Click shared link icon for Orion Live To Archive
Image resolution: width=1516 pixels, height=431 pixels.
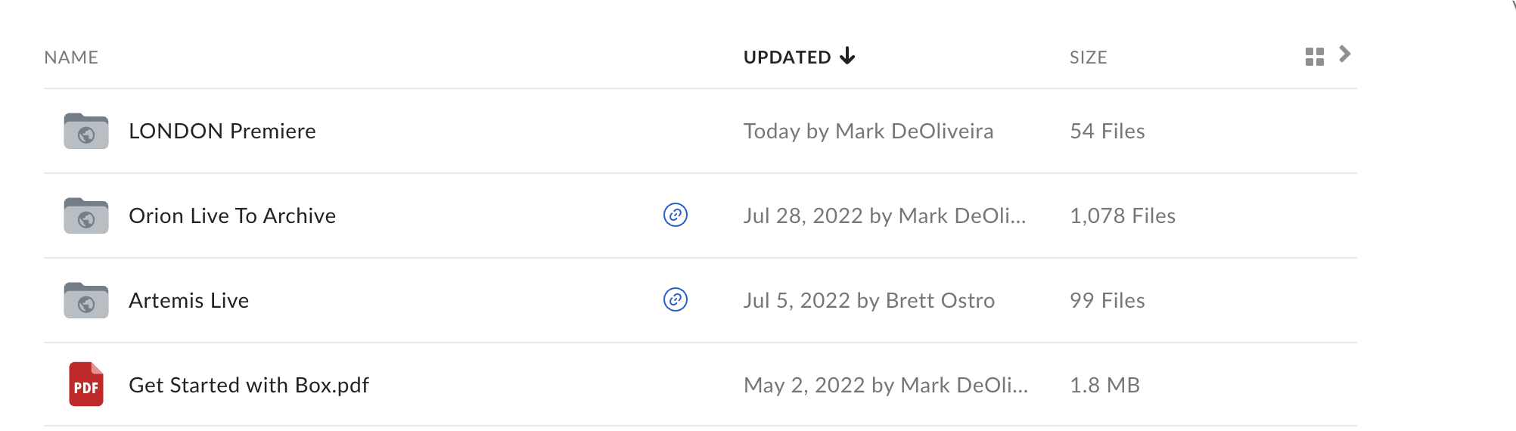pos(676,215)
